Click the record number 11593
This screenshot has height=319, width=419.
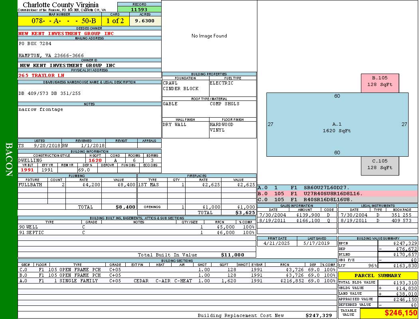(x=139, y=9)
